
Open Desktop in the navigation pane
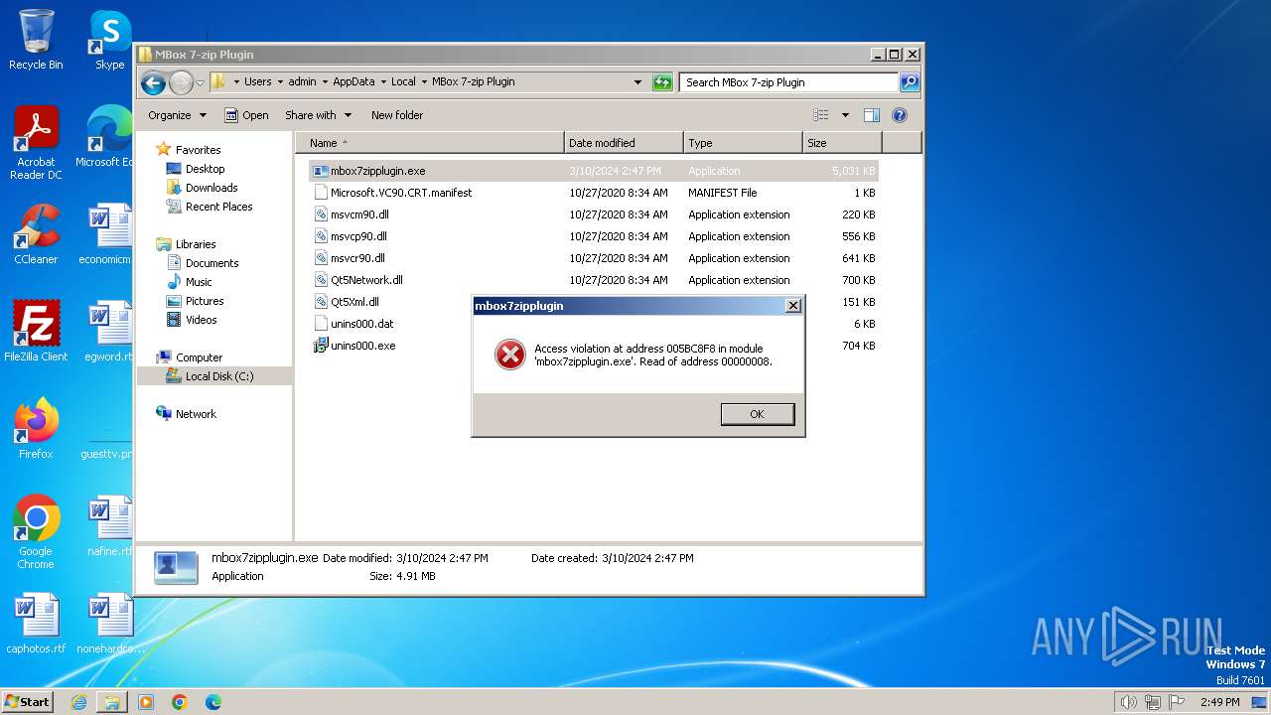coord(205,169)
